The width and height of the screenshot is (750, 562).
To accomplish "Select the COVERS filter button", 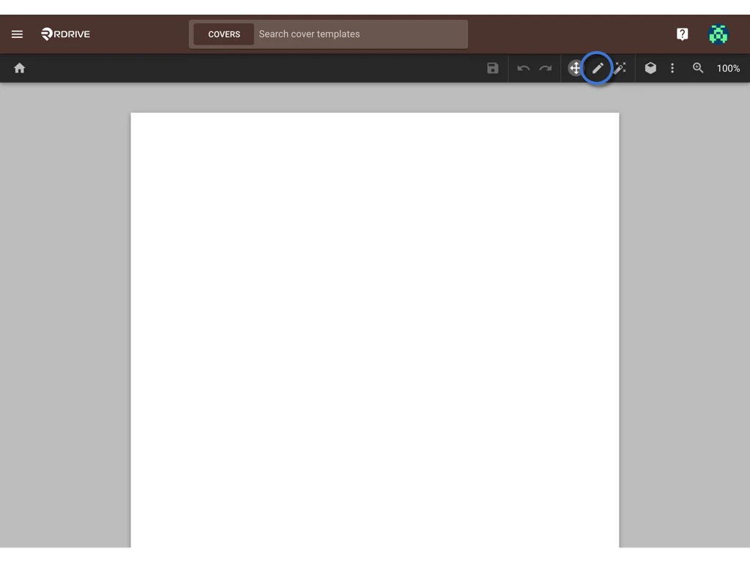I will (223, 34).
